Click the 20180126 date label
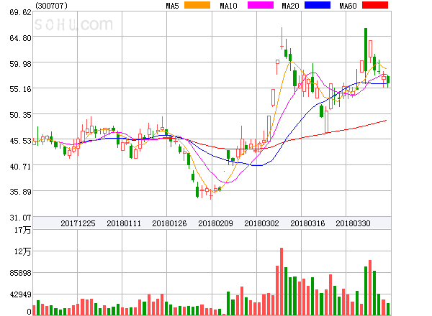 pyautogui.click(x=169, y=223)
